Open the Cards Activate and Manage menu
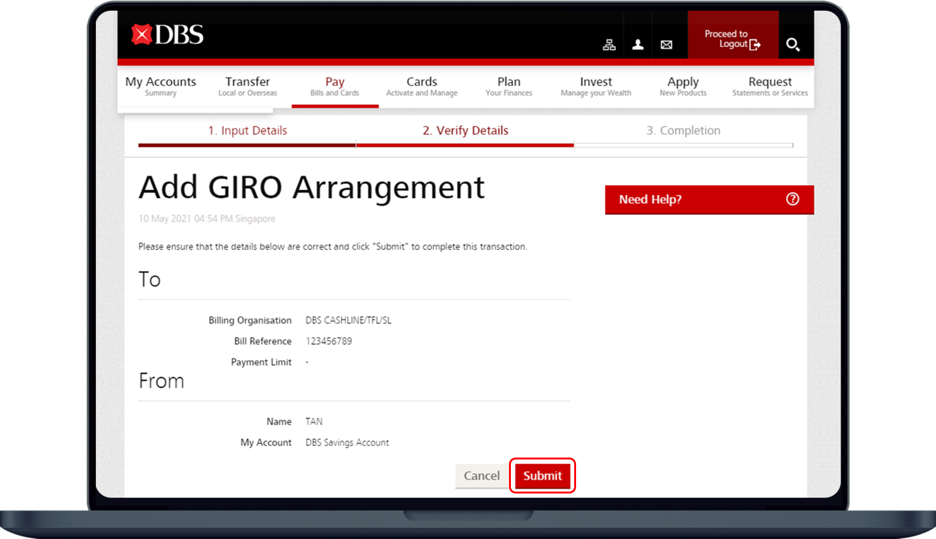Screen dimensions: 936x539 (422, 86)
